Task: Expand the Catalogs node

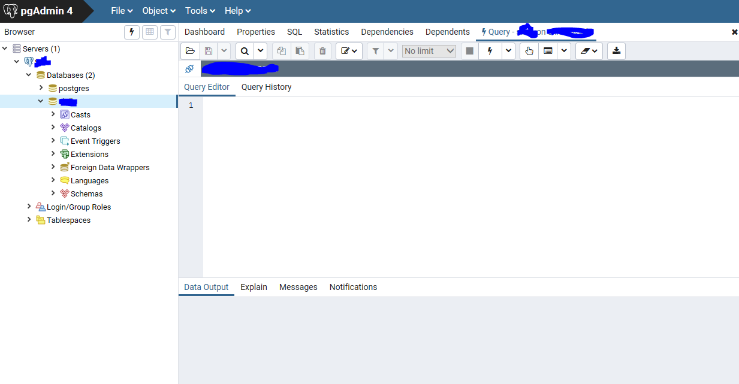Action: point(53,128)
